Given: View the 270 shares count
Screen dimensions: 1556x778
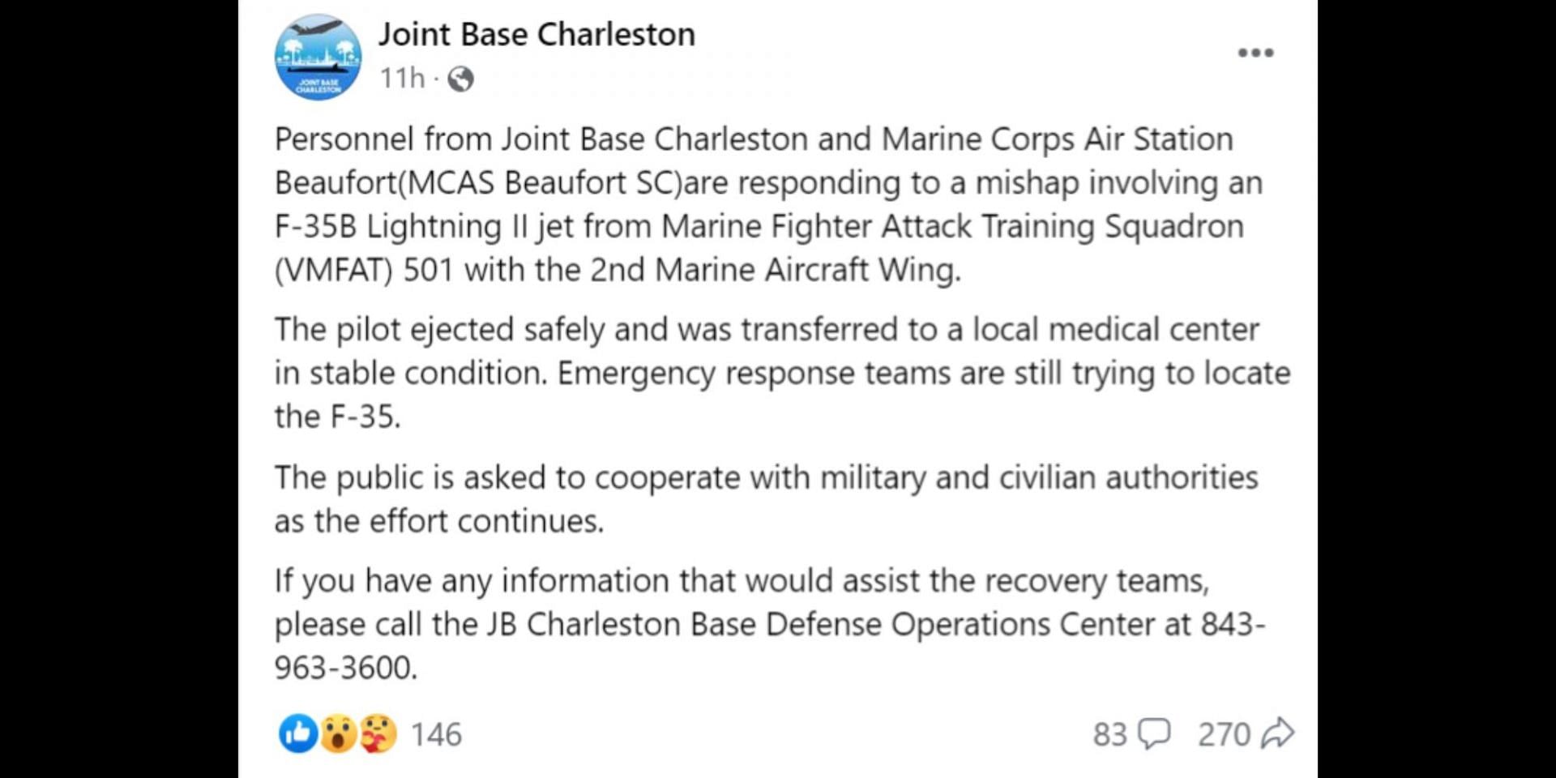Looking at the screenshot, I should [x=1224, y=734].
